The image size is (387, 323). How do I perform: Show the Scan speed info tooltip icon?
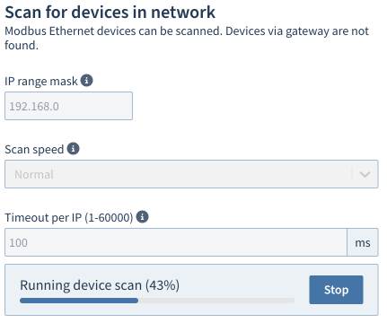pos(73,148)
